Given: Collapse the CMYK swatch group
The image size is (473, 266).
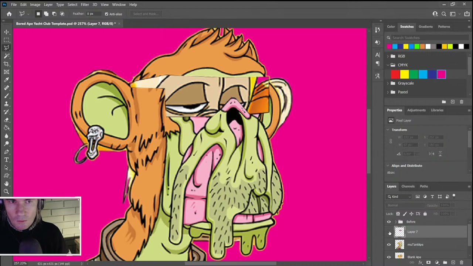Looking at the screenshot, I should pos(388,65).
